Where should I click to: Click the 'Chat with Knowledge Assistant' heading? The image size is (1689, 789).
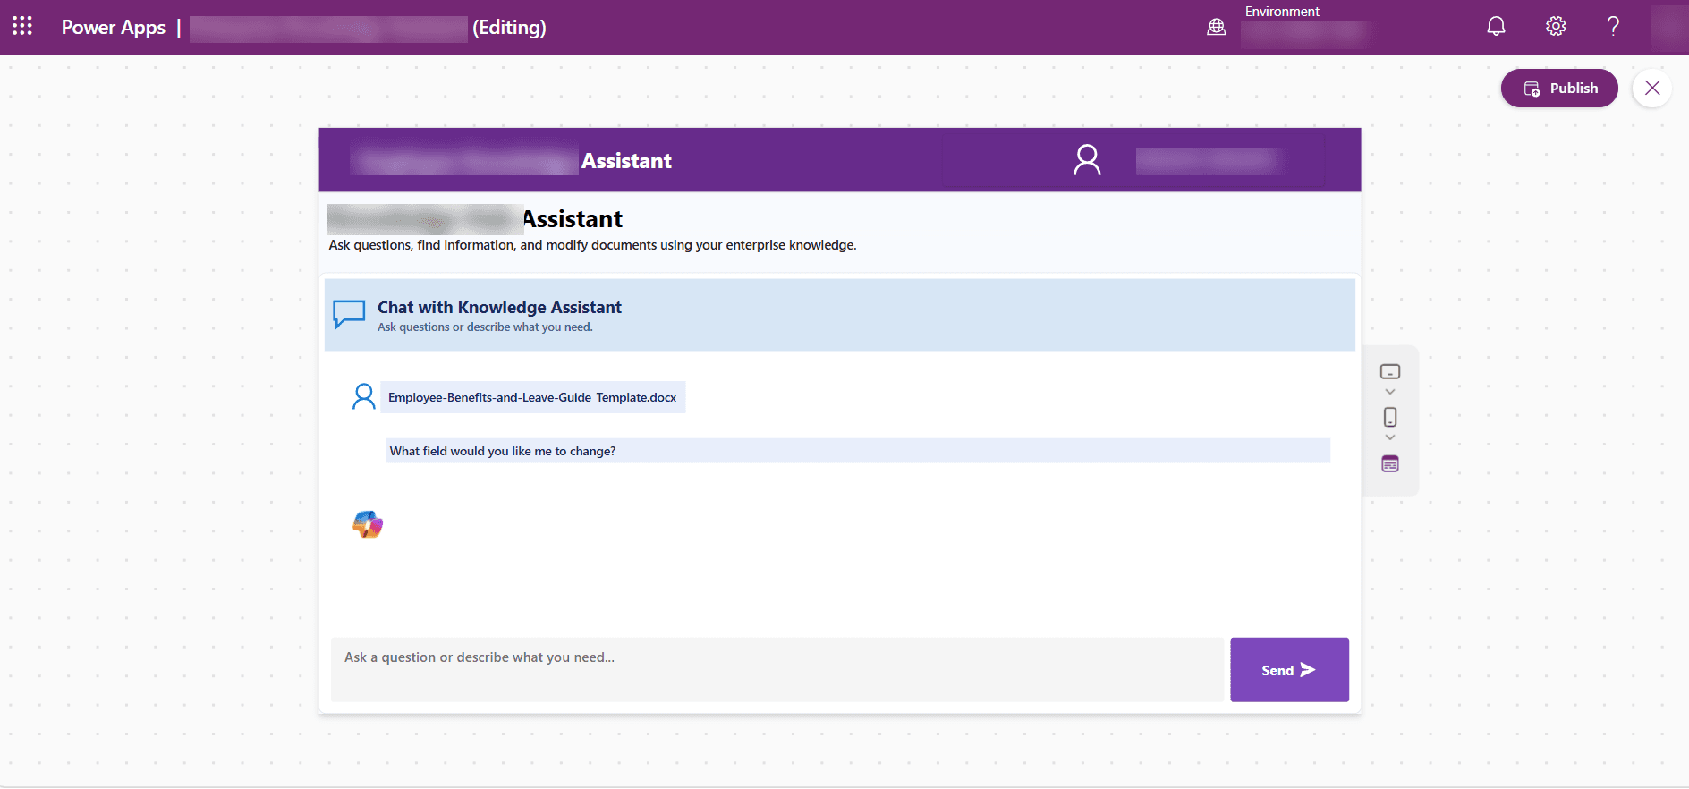pyautogui.click(x=499, y=307)
